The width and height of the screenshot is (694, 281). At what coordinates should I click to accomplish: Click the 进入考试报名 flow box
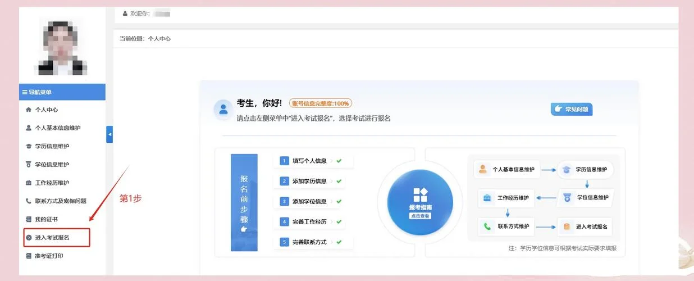pos(585,226)
